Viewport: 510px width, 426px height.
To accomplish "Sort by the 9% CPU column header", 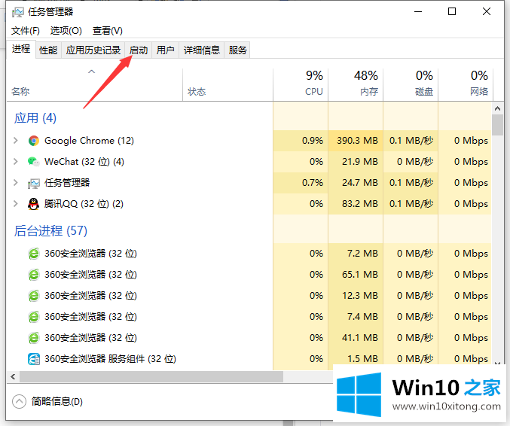I will click(301, 84).
